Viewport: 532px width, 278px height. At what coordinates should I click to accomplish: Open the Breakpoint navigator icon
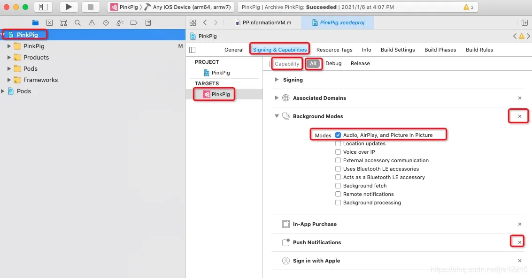(x=134, y=23)
